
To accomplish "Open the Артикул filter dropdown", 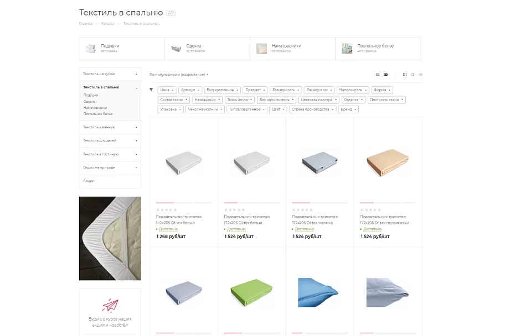I will (190, 90).
